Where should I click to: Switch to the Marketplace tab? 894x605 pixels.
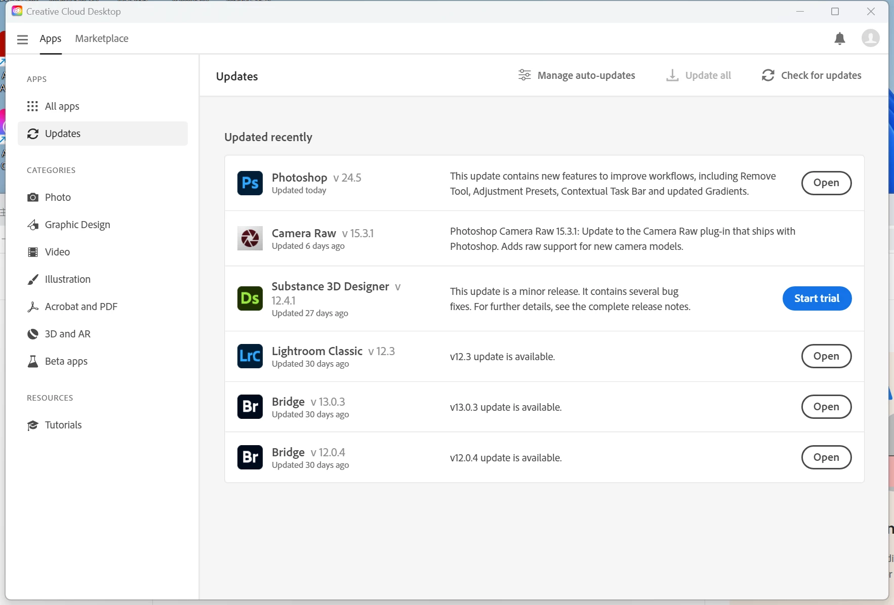click(x=102, y=38)
